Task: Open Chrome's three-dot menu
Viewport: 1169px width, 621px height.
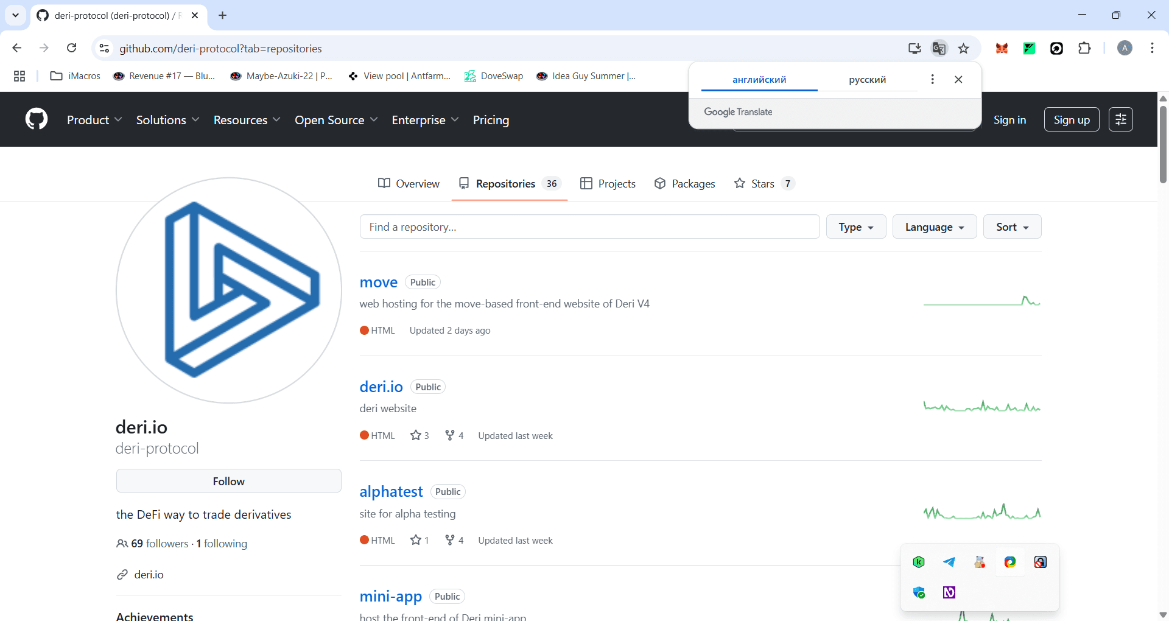Action: (1153, 49)
